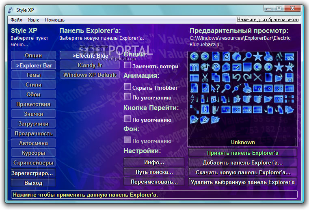Click the font size AA icon
Viewport: 309px width, 210px height.
point(279,56)
